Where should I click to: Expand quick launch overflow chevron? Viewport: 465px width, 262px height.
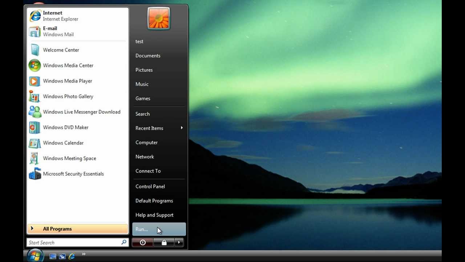(x=84, y=254)
